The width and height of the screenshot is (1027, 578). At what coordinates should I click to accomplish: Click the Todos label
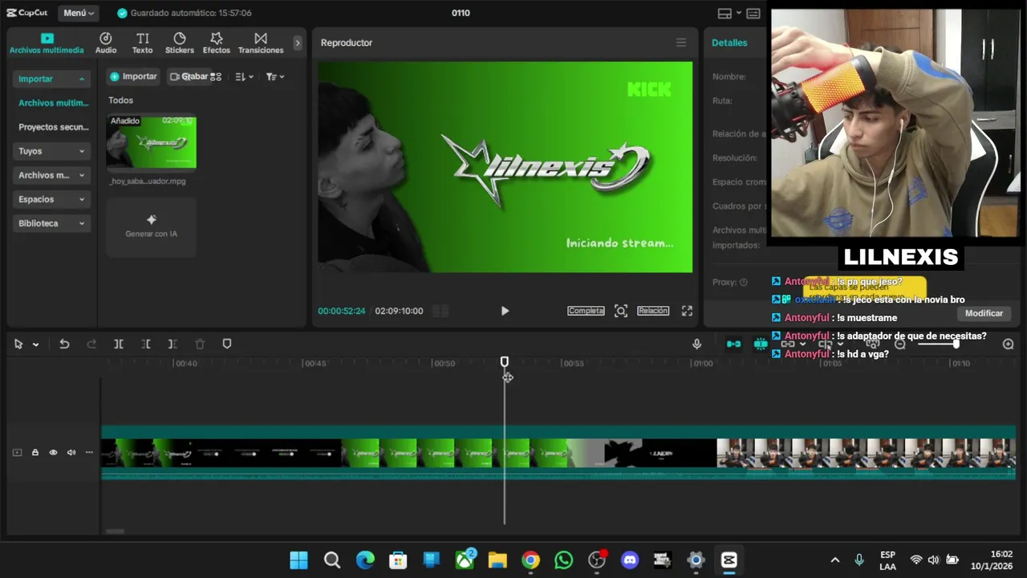pos(120,100)
